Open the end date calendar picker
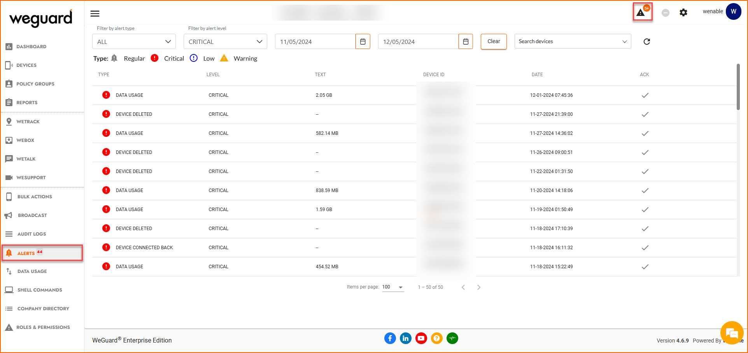This screenshot has height=353, width=748. click(x=466, y=42)
